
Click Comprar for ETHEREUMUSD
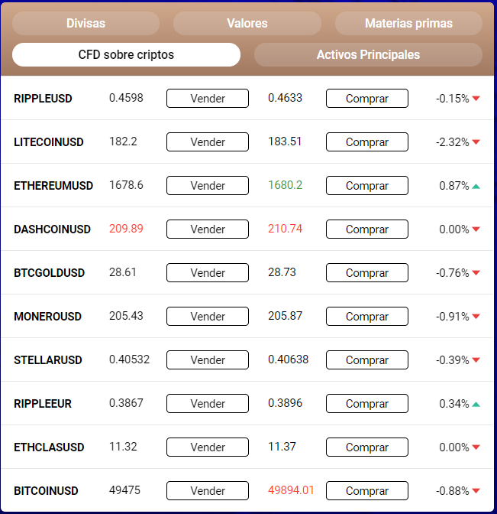[x=366, y=186]
